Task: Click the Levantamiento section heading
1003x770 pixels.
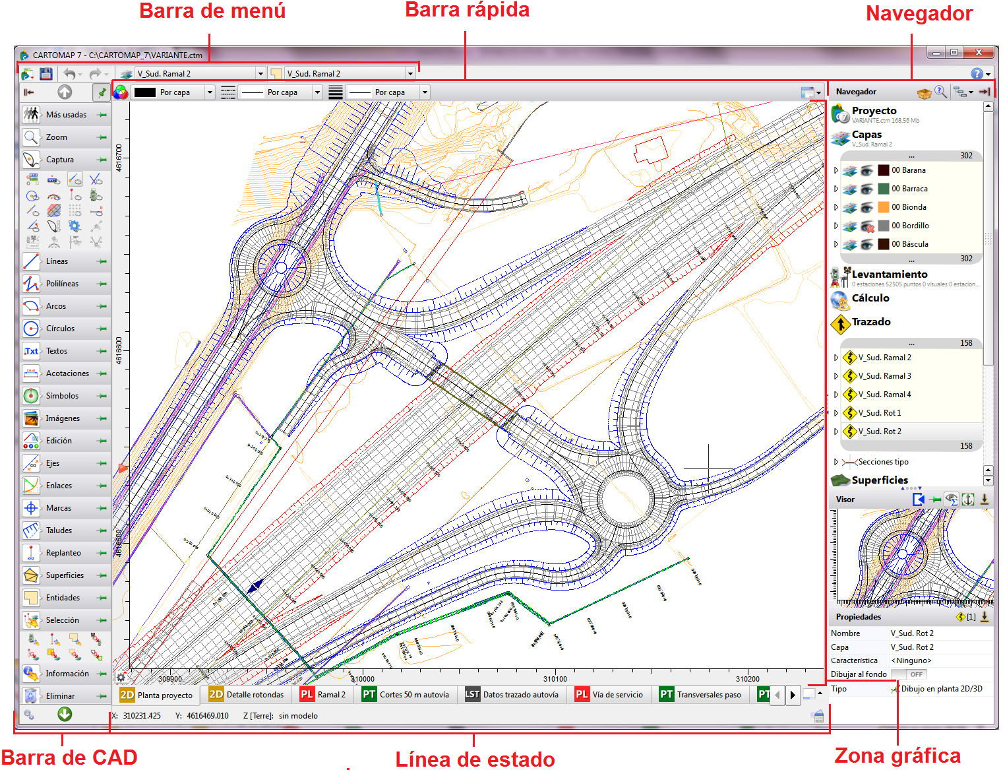Action: tap(889, 274)
